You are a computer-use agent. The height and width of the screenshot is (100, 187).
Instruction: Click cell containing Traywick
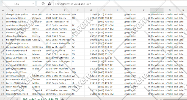38,90
